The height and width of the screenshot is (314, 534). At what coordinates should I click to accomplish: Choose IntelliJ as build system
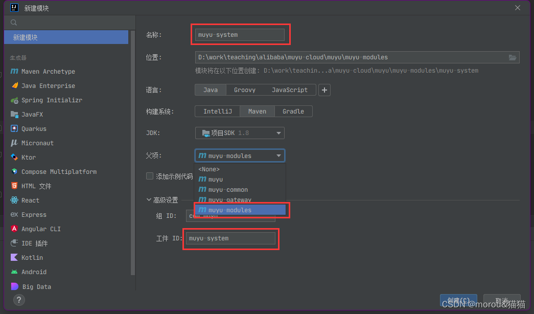(x=218, y=111)
